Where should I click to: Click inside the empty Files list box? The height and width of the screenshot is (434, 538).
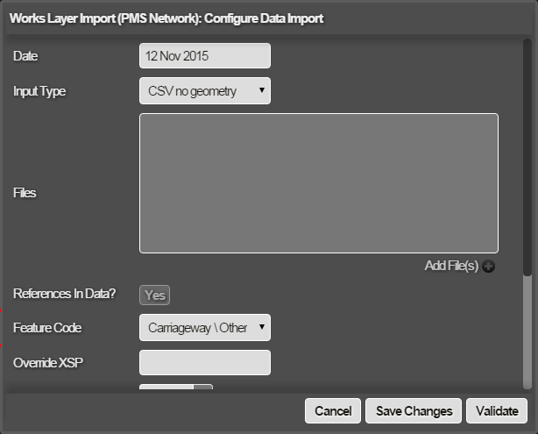tap(318, 183)
